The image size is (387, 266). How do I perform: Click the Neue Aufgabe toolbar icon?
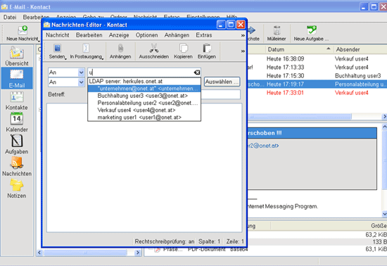311,30
